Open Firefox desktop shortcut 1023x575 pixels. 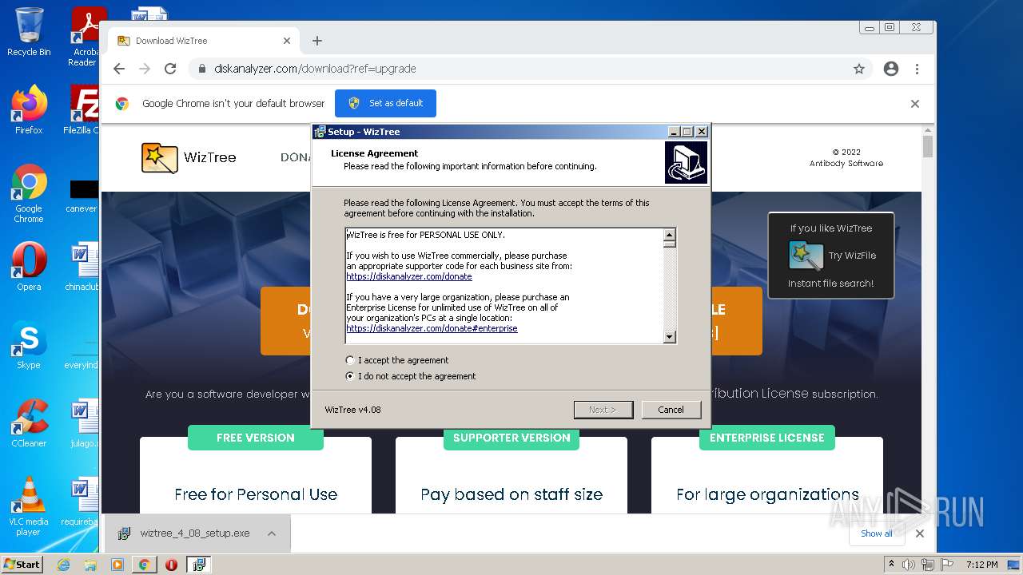coord(29,110)
